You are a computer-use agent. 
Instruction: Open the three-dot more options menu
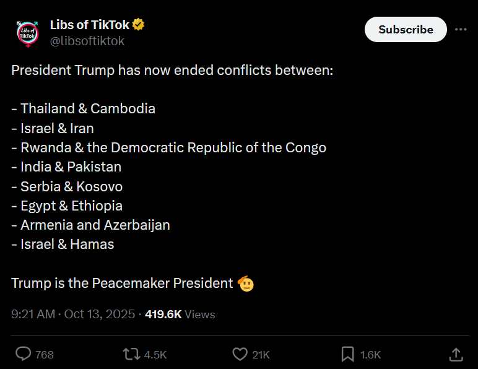click(461, 29)
